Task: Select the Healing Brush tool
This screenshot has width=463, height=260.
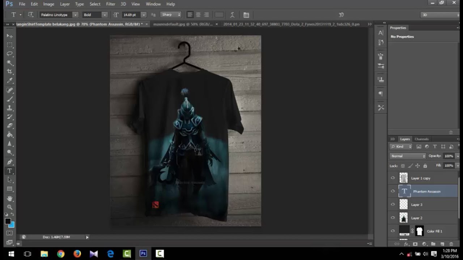Action: click(10, 90)
